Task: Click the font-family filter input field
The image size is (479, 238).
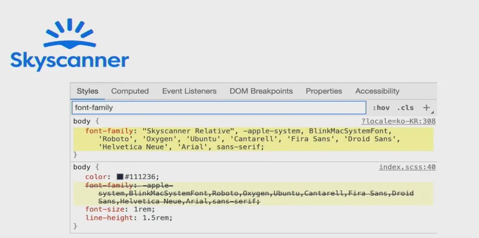Action: coord(219,108)
